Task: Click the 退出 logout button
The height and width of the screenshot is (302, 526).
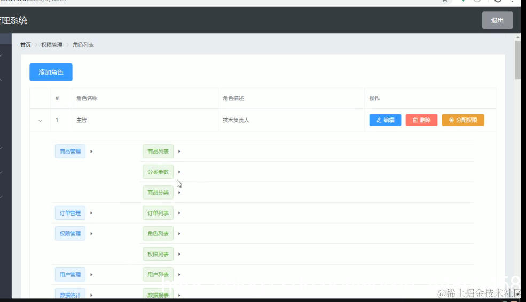Action: pyautogui.click(x=497, y=20)
